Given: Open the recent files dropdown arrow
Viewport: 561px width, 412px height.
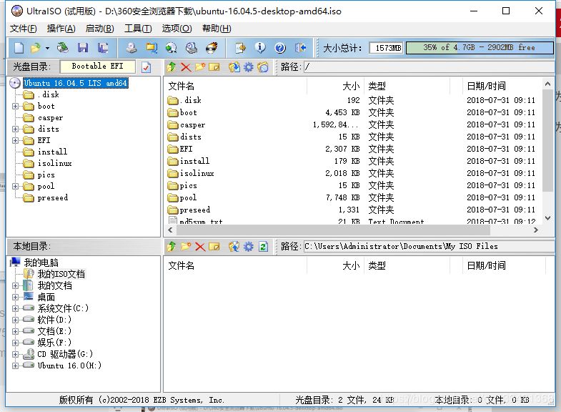Looking at the screenshot, I should 47,48.
